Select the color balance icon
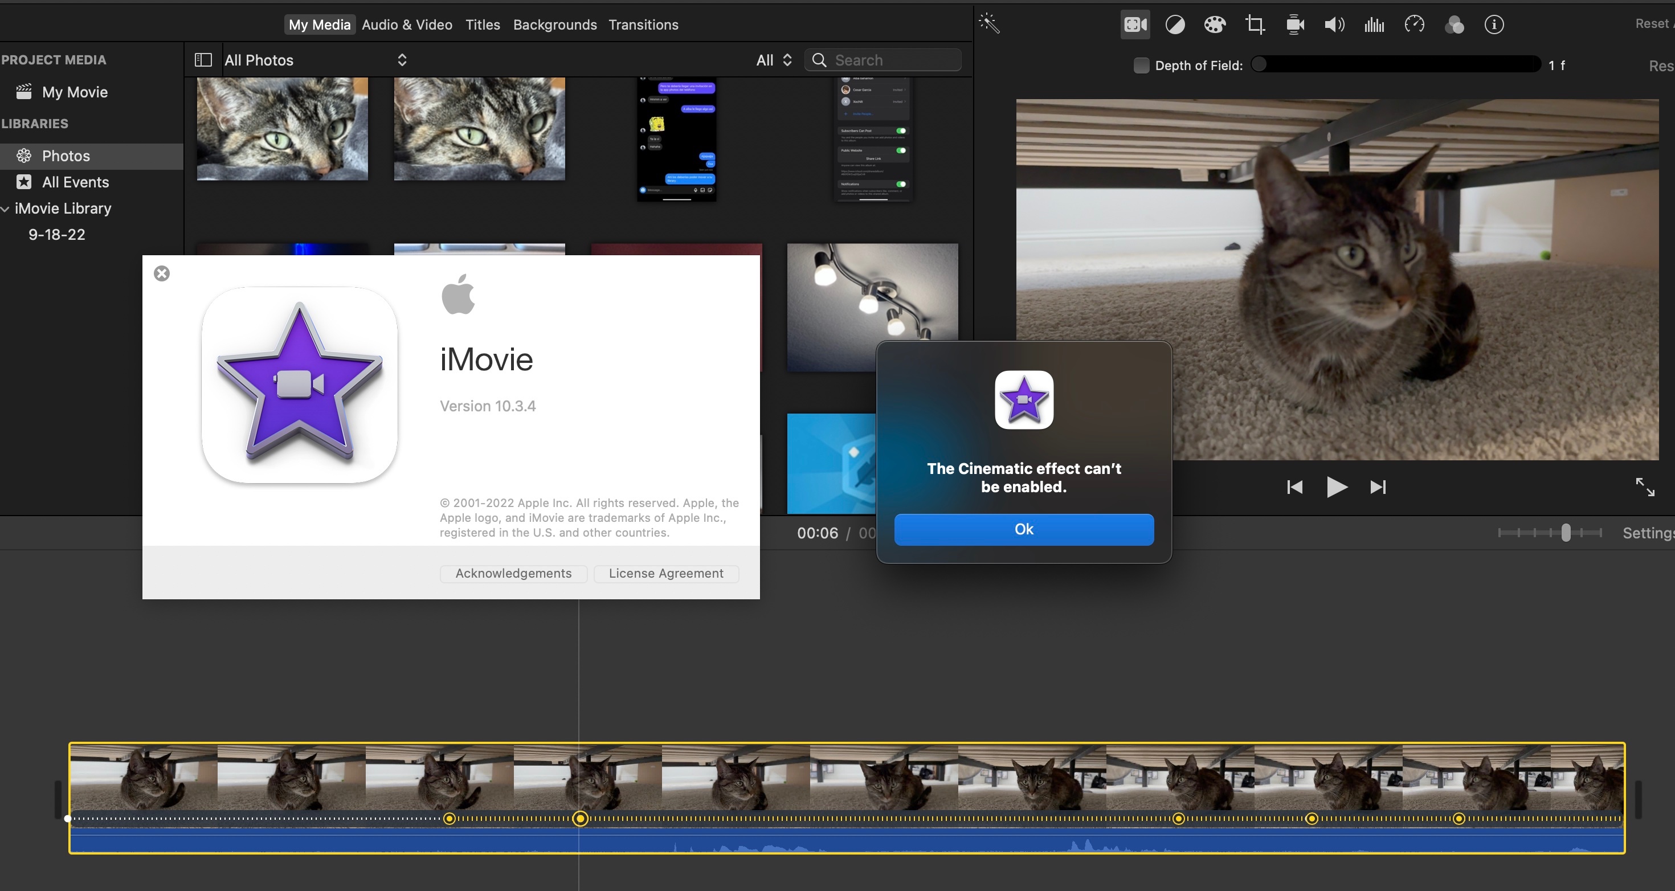The height and width of the screenshot is (891, 1675). click(x=1174, y=24)
